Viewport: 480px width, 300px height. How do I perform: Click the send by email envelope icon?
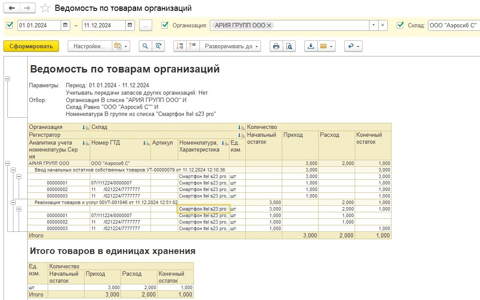(323, 46)
